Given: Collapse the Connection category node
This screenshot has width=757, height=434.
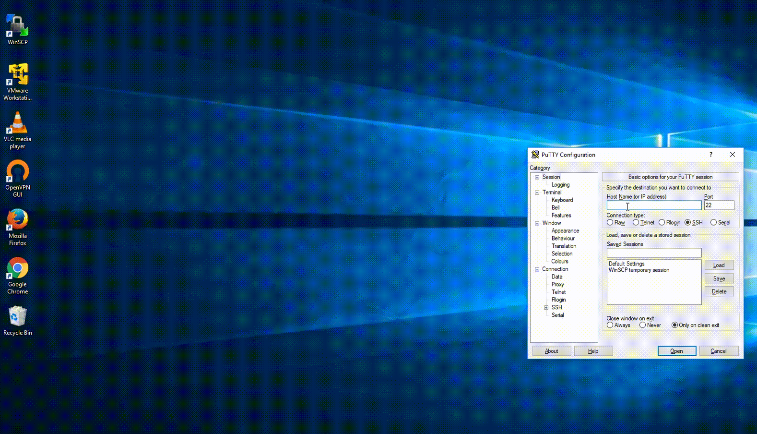Looking at the screenshot, I should tap(537, 269).
